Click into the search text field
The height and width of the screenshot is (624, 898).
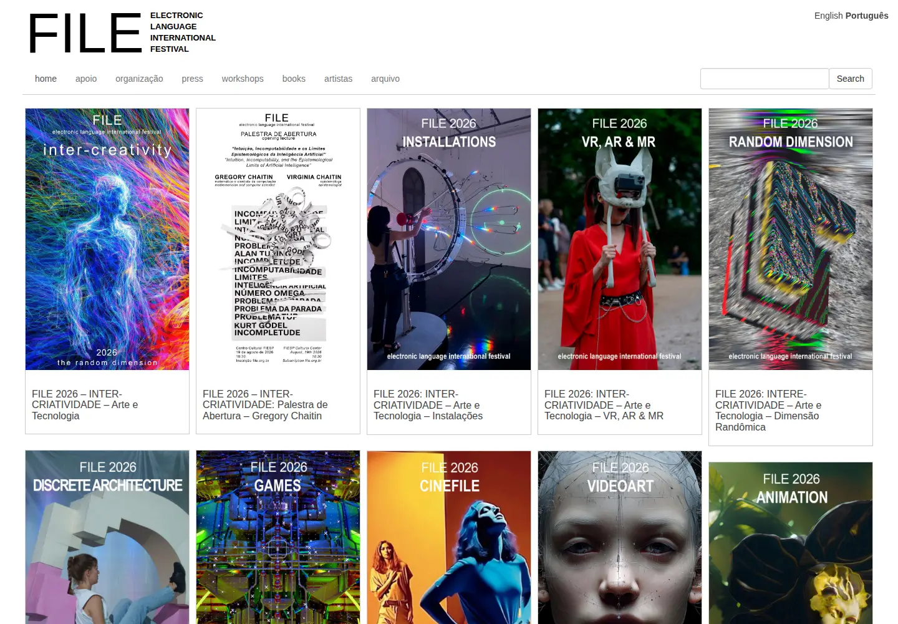pyautogui.click(x=765, y=79)
